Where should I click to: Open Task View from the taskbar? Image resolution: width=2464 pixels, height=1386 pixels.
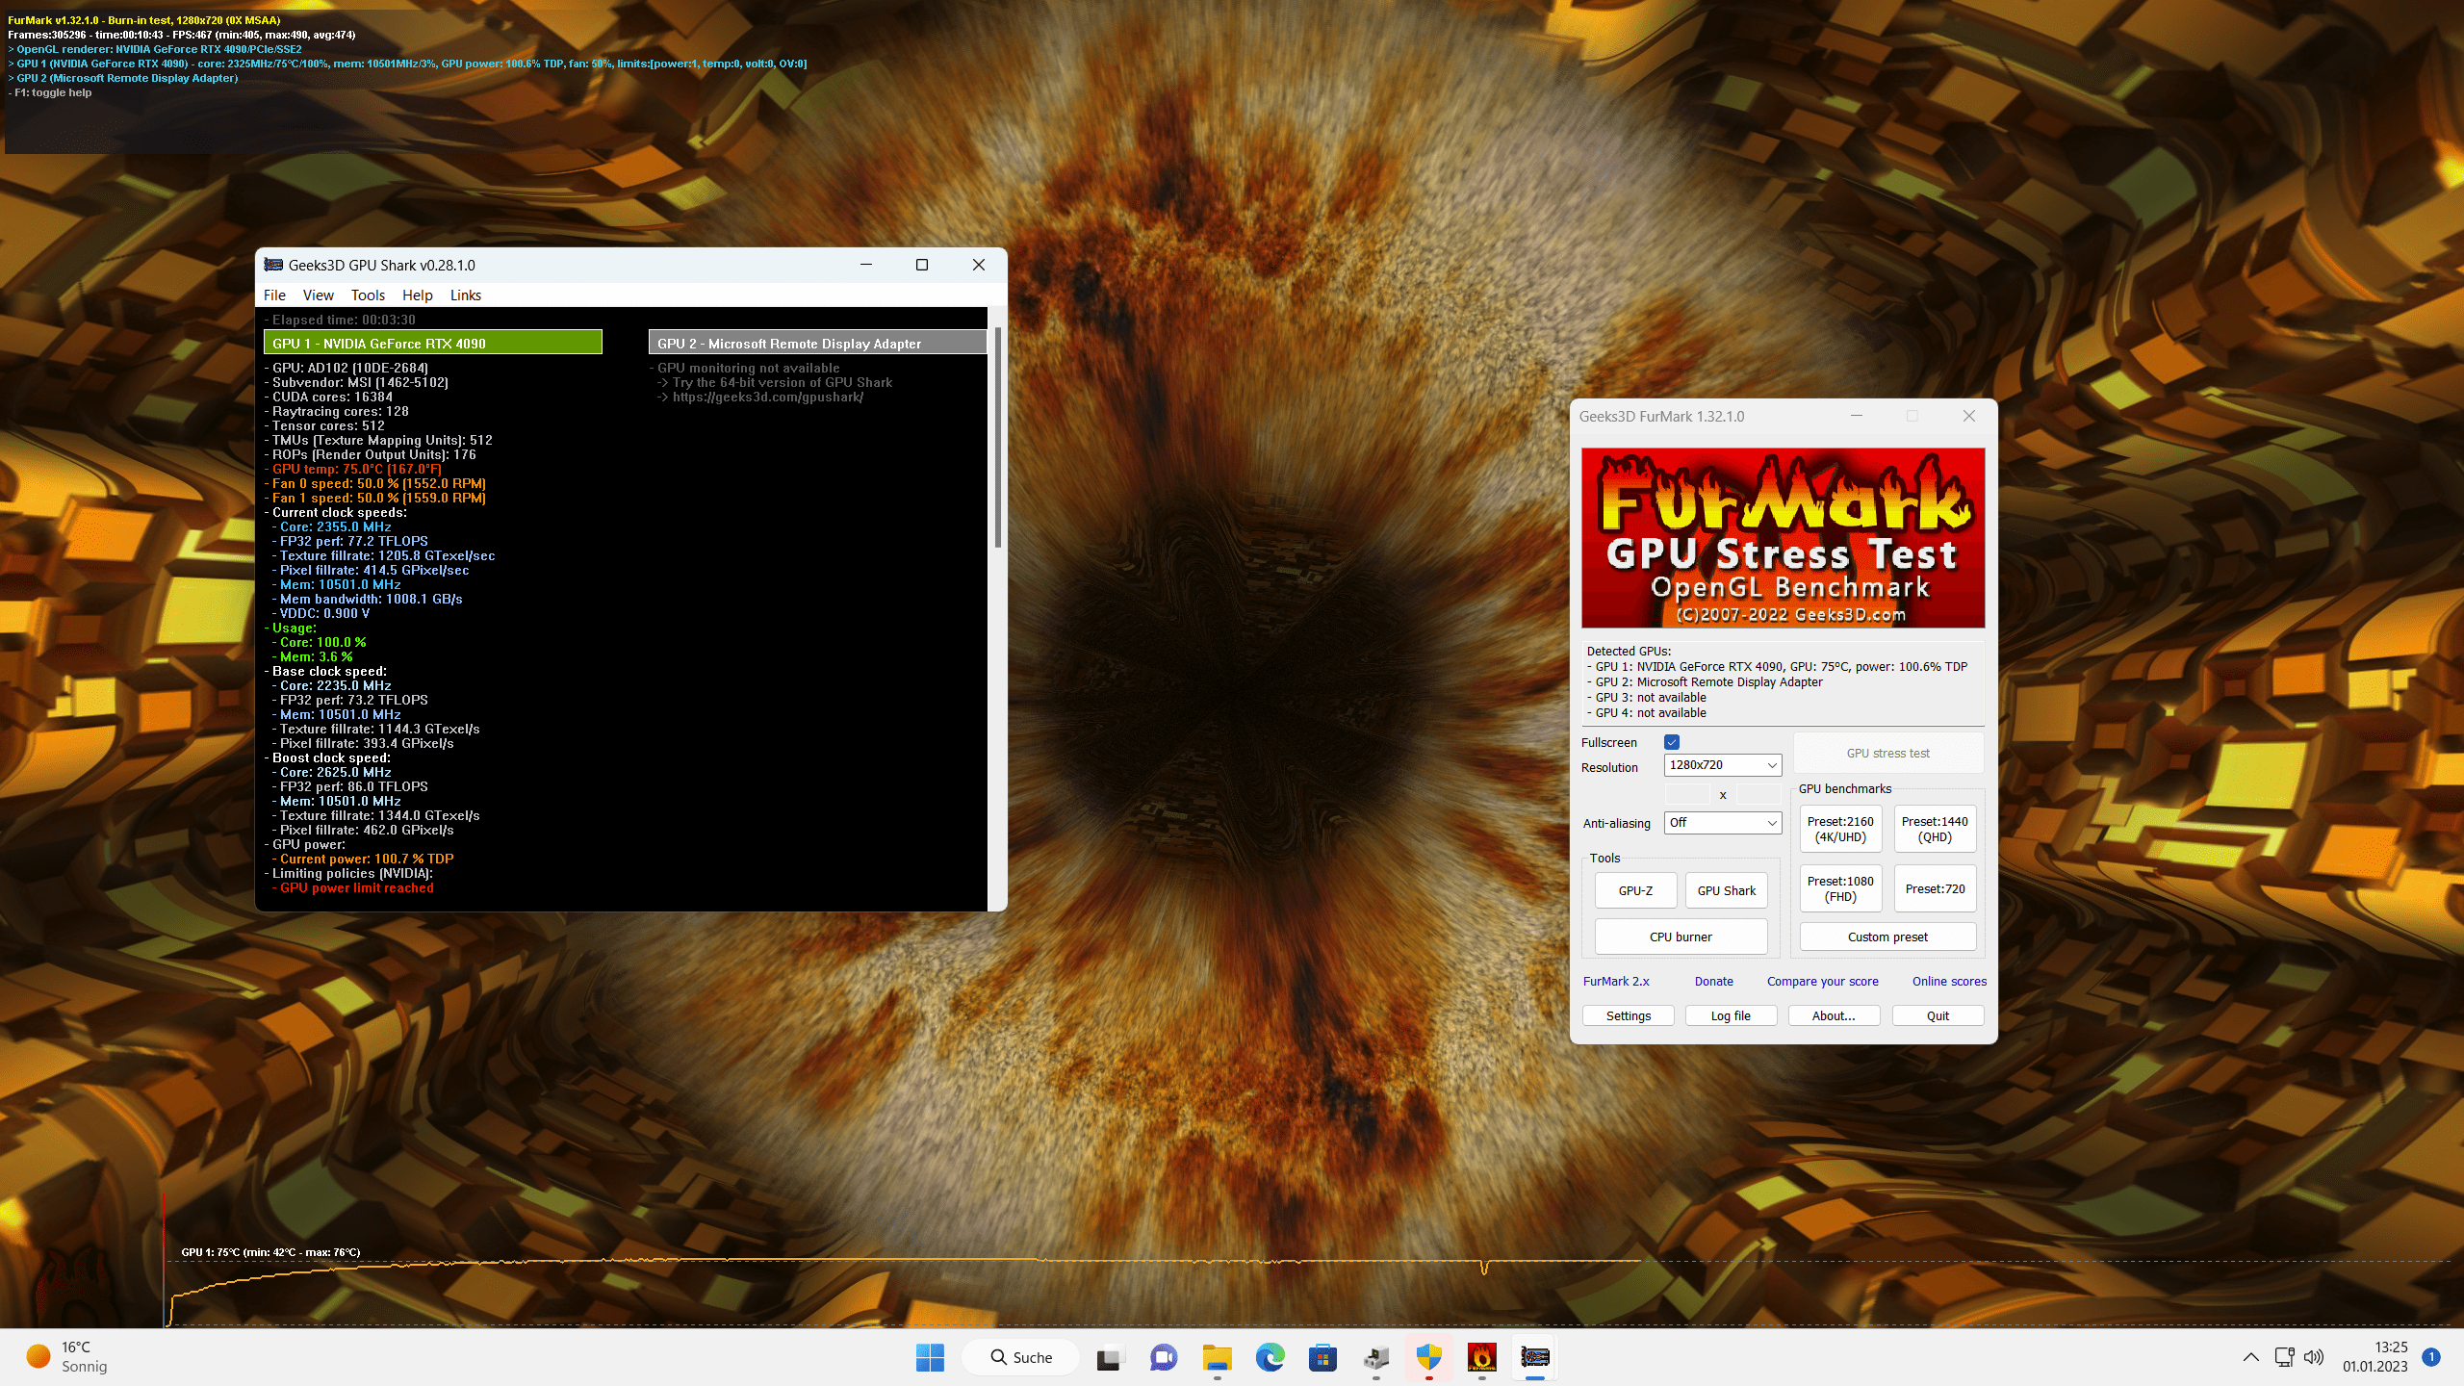point(1110,1357)
